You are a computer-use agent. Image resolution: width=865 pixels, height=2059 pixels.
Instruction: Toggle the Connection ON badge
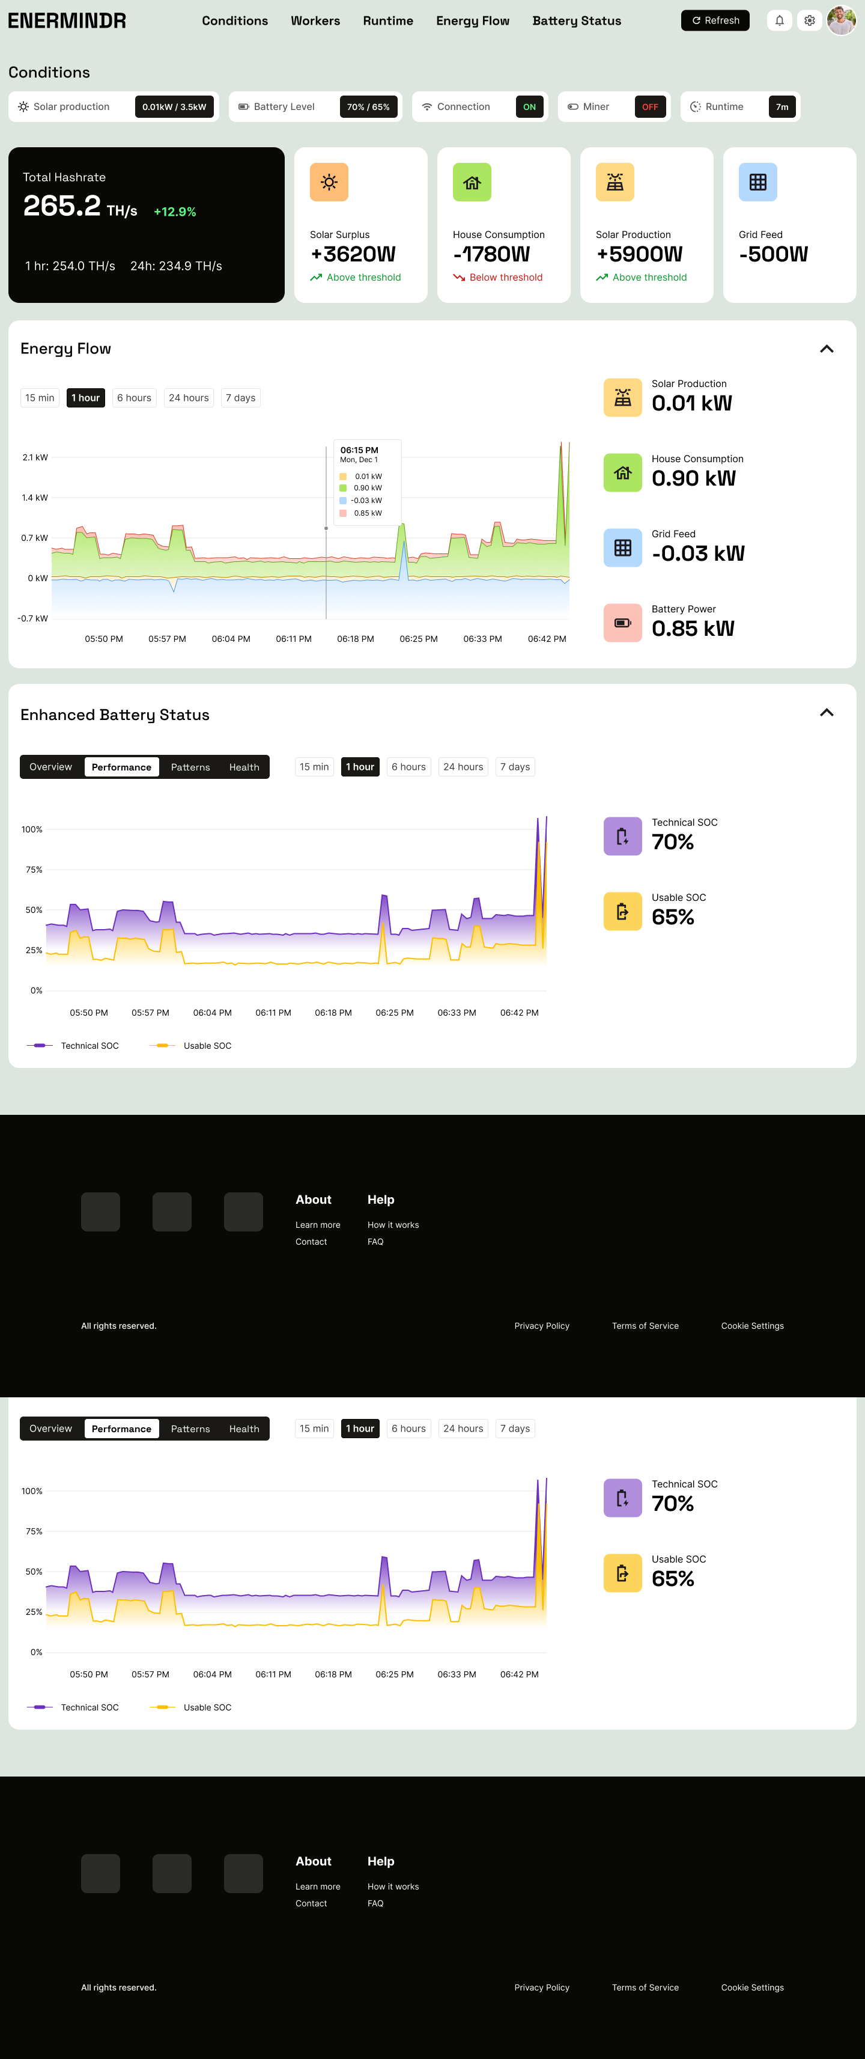pyautogui.click(x=530, y=107)
